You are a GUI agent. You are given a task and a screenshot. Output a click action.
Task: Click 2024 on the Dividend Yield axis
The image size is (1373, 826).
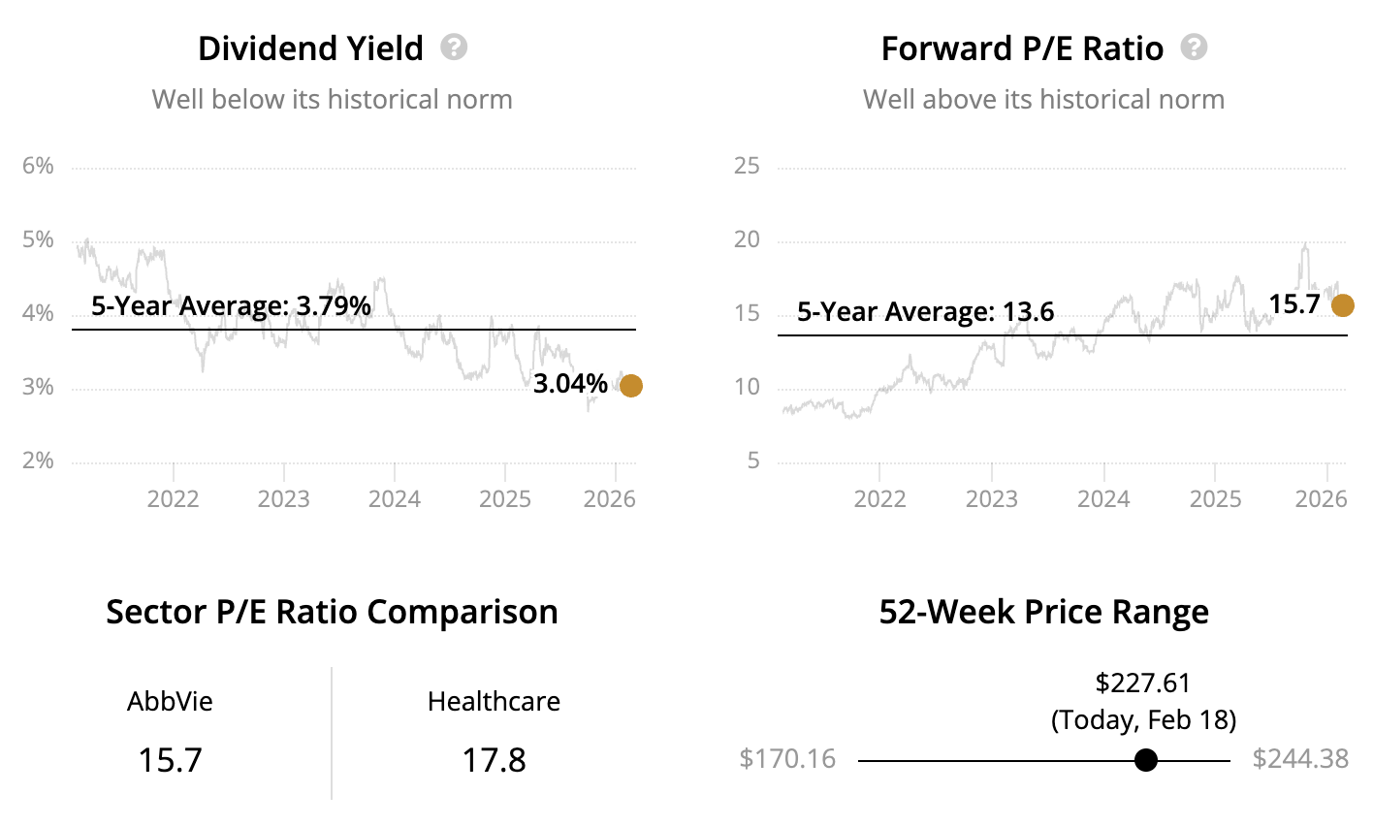[x=395, y=499]
